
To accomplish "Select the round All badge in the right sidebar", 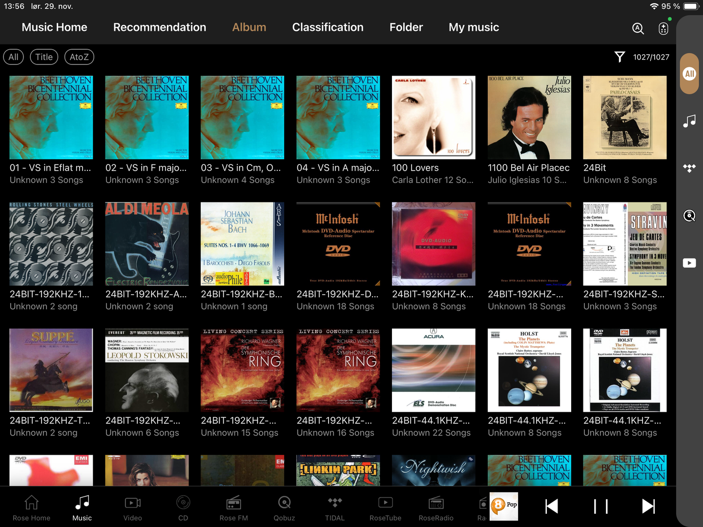I will pos(689,74).
